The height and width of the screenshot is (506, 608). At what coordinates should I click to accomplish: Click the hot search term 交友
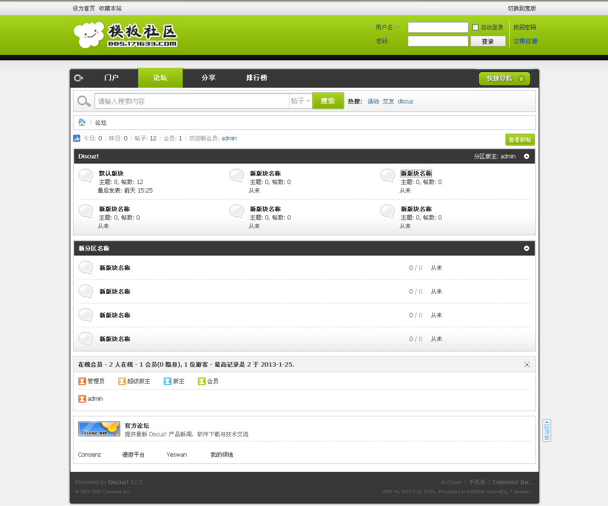pyautogui.click(x=388, y=101)
